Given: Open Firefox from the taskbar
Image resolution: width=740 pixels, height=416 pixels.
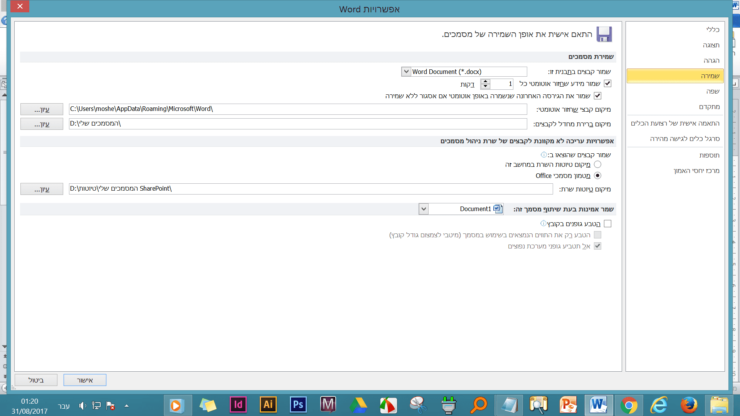Looking at the screenshot, I should (x=689, y=405).
